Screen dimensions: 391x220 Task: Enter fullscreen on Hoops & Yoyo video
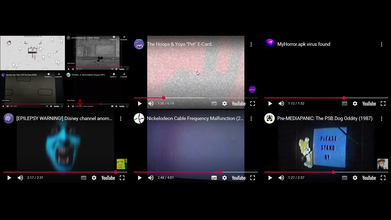(253, 104)
